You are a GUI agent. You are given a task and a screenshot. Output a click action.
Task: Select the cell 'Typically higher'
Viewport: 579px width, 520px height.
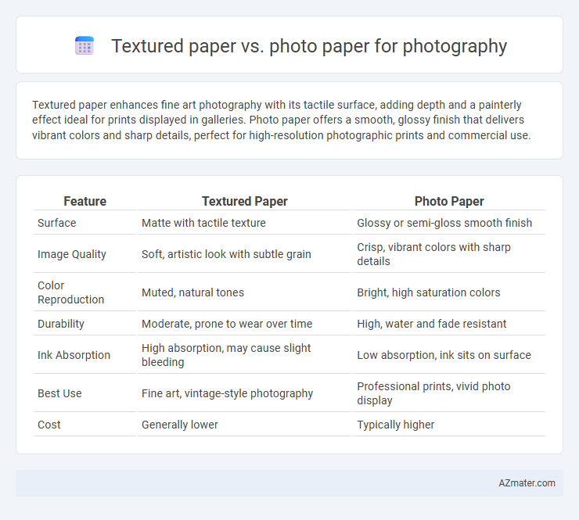coord(395,425)
